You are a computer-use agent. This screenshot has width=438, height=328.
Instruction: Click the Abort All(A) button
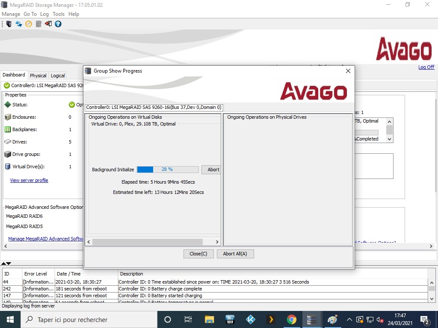pyautogui.click(x=235, y=254)
